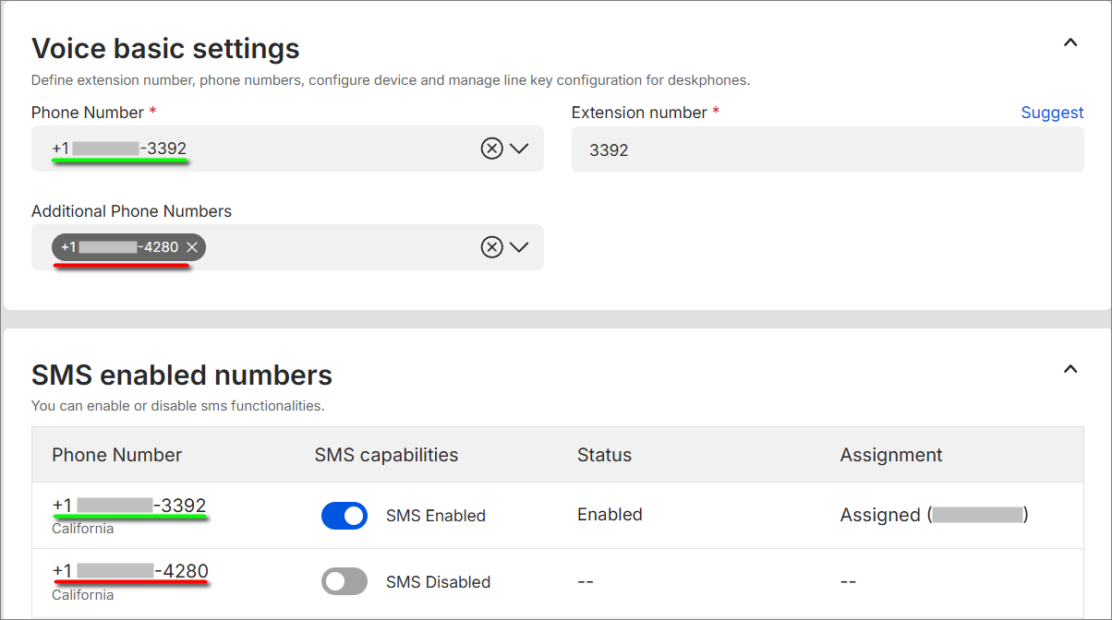Remove the -4280 additional number chip
This screenshot has width=1112, height=620.
(192, 247)
